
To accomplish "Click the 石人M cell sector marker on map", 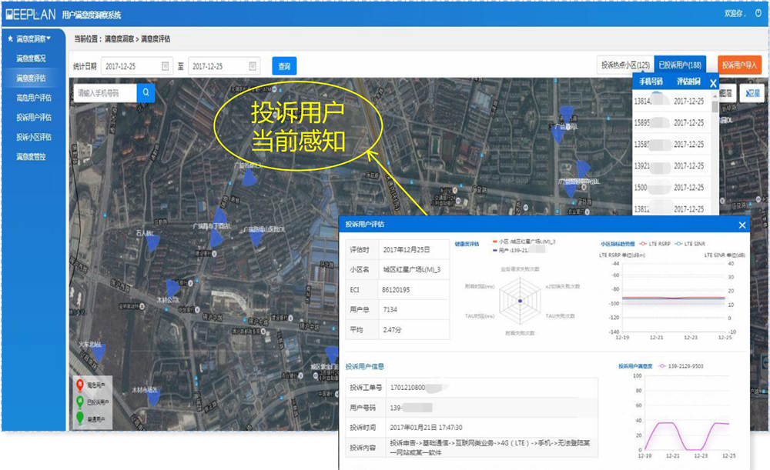I will [x=152, y=242].
